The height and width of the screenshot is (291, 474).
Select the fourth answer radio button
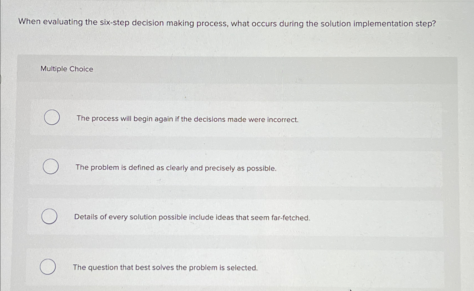coord(47,267)
